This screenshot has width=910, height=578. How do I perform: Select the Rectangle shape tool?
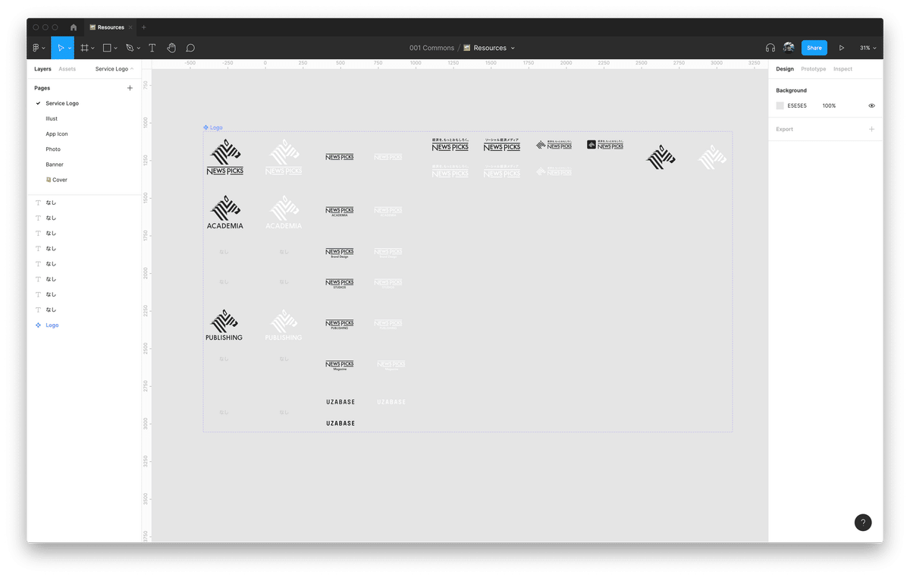[107, 48]
